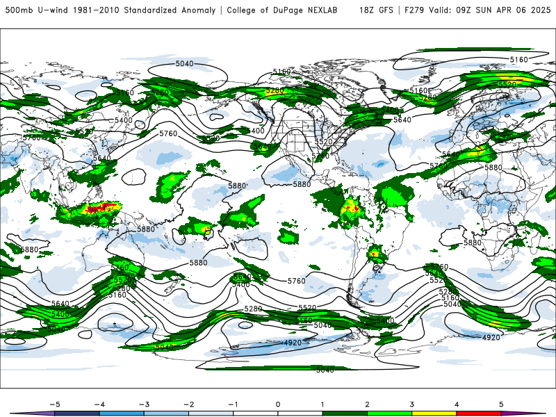556x417 pixels.
Task: Click the "5640" label right of "5400" near eastern Canada
Action: (x=402, y=120)
